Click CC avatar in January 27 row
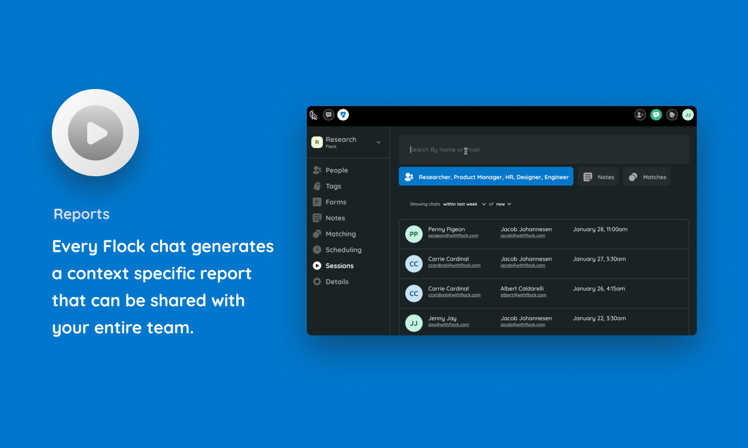Image resolution: width=748 pixels, height=448 pixels. point(414,263)
